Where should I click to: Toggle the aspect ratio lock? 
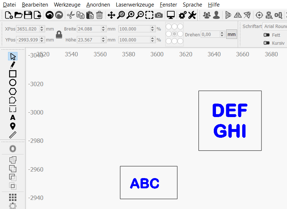[x=58, y=35]
